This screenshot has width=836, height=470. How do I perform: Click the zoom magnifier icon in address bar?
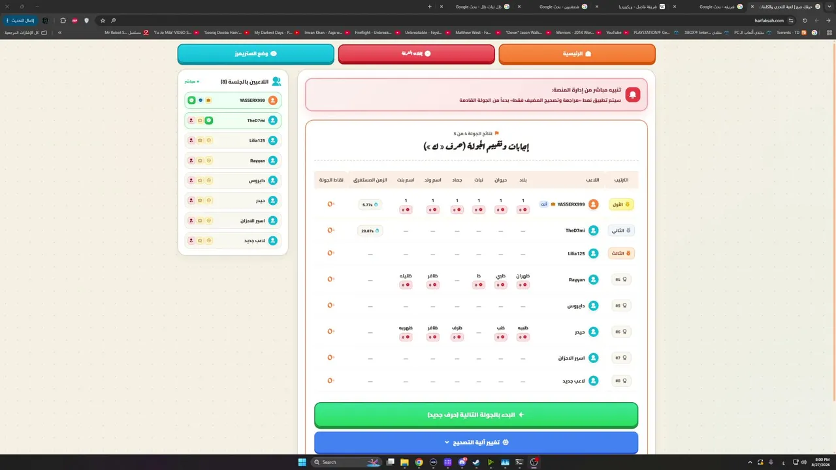point(114,20)
